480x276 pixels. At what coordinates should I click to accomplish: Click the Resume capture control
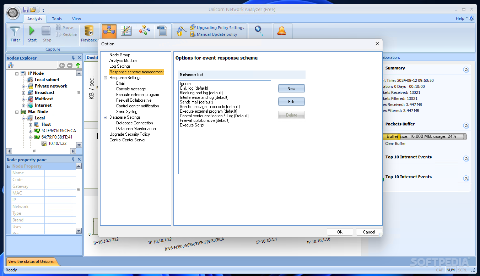point(66,34)
